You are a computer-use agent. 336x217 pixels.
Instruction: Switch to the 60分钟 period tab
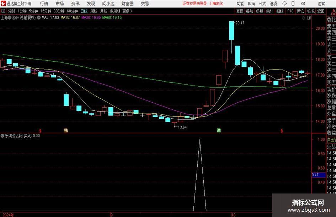pos(73,11)
